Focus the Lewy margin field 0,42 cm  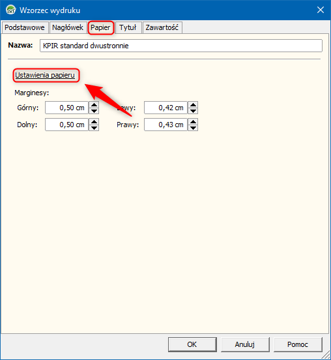click(165, 108)
